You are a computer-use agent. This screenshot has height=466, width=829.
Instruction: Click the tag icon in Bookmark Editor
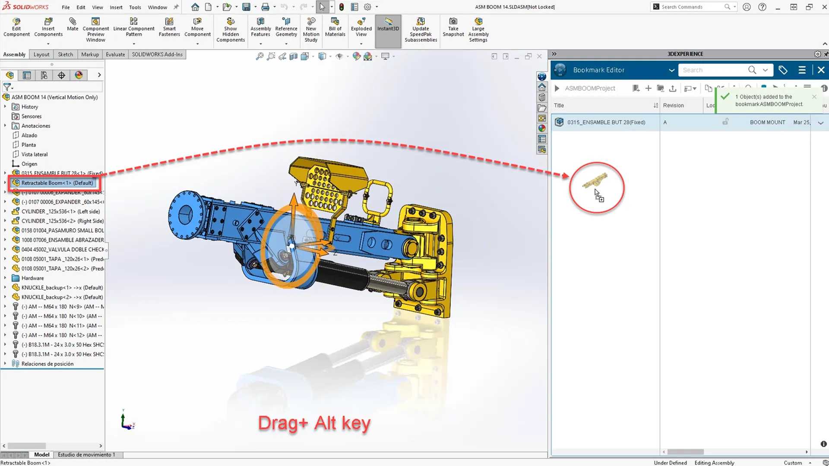[x=783, y=70]
